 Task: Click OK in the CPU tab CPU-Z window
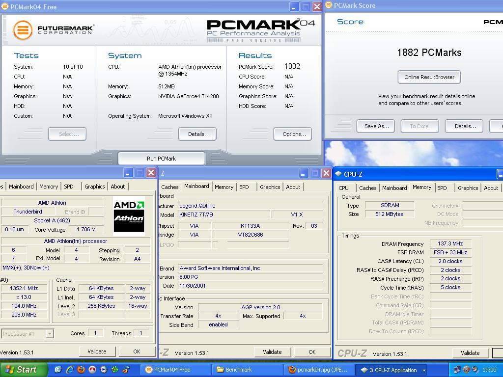coord(137,351)
